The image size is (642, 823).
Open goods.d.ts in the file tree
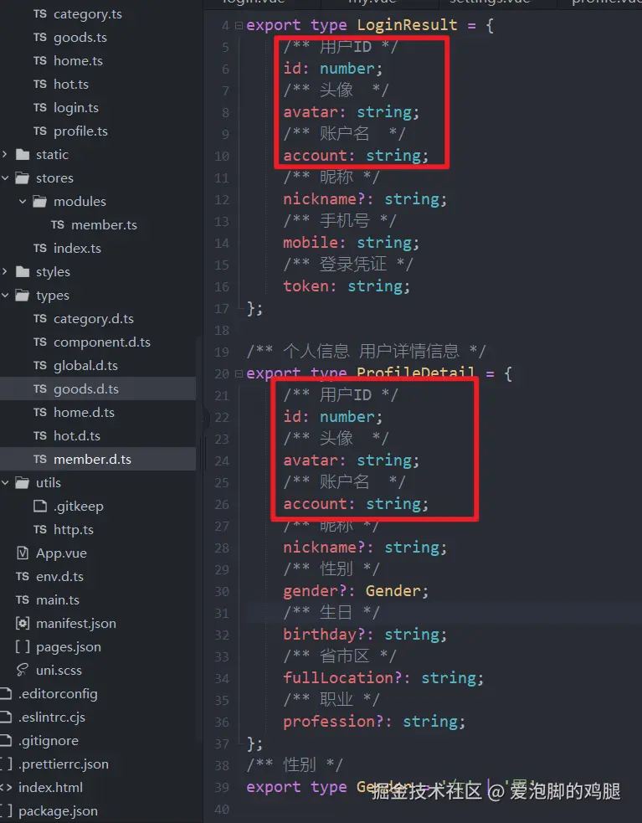[x=98, y=389]
